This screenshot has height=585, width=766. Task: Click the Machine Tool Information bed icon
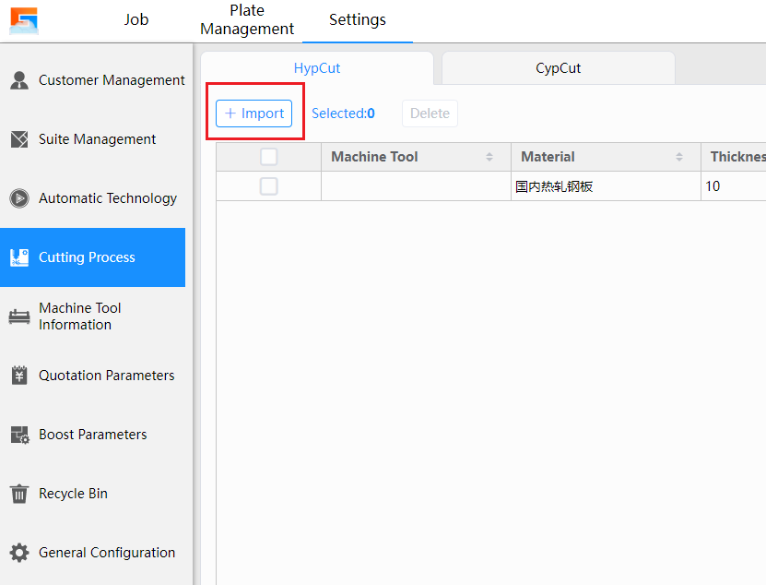pos(19,316)
